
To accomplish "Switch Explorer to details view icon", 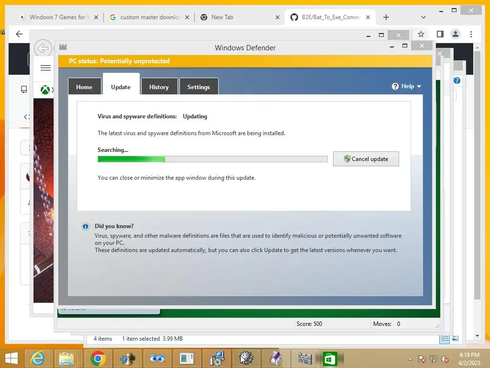I will (445, 339).
